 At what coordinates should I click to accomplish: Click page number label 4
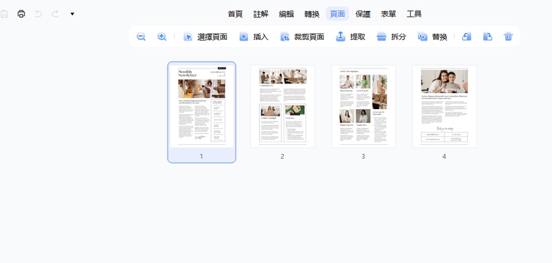click(x=444, y=156)
